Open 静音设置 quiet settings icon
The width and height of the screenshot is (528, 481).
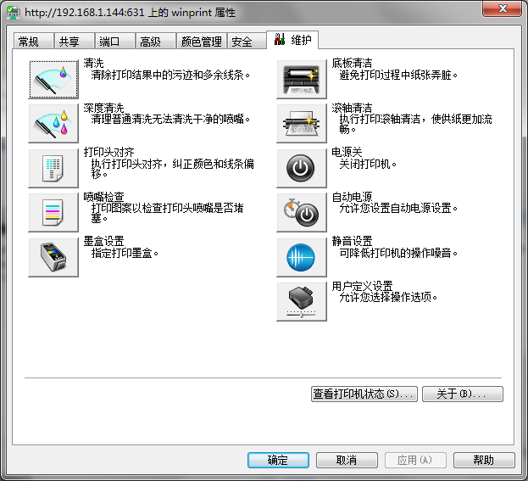click(x=302, y=258)
